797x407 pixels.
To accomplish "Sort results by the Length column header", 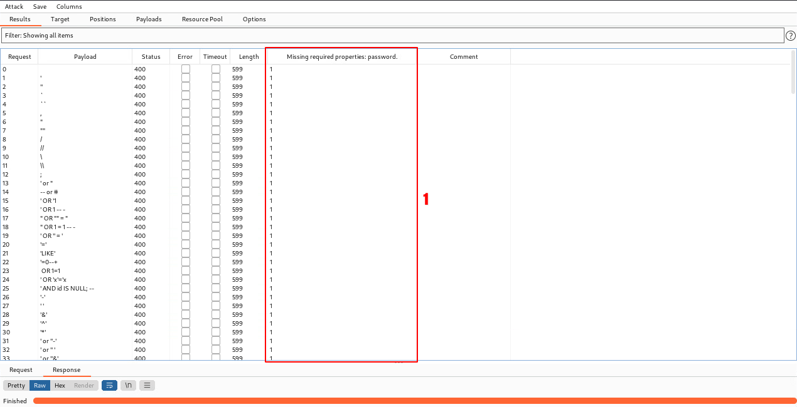I will coord(249,57).
